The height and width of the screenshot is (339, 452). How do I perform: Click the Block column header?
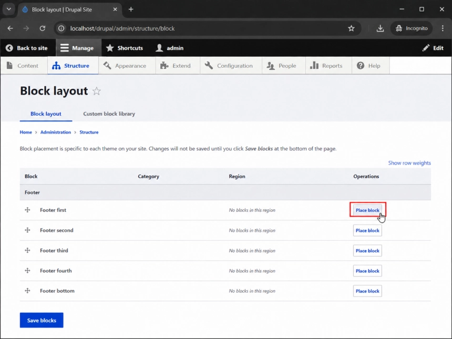[x=31, y=176]
